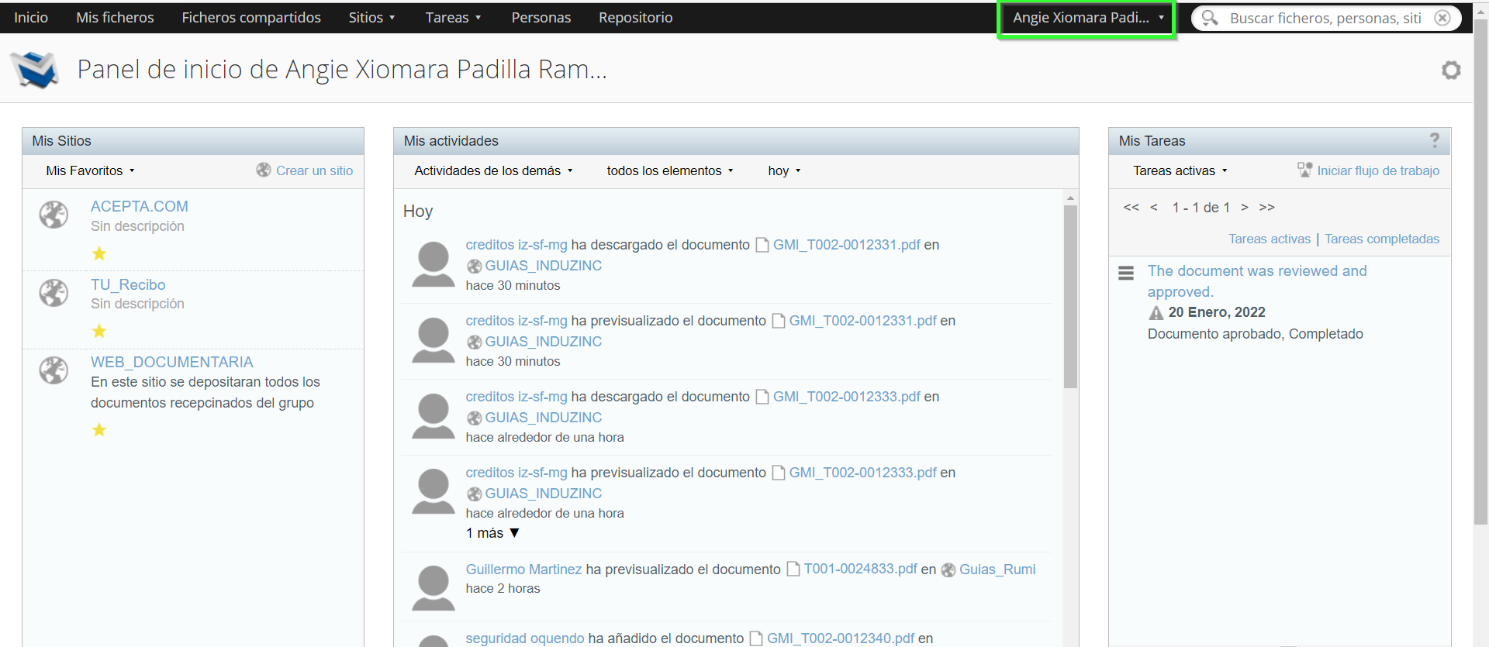Open todos los elementos filter dropdown

point(670,170)
